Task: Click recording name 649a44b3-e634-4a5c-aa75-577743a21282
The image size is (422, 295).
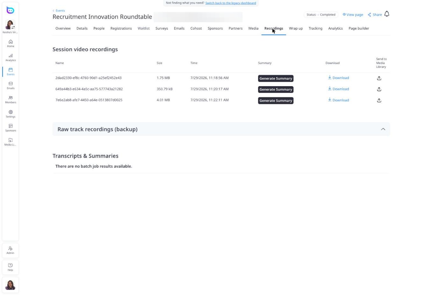Action: [89, 89]
